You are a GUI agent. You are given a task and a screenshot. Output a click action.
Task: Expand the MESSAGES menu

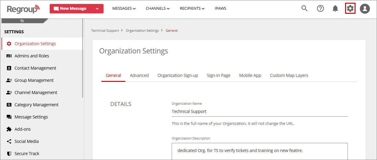tap(124, 9)
